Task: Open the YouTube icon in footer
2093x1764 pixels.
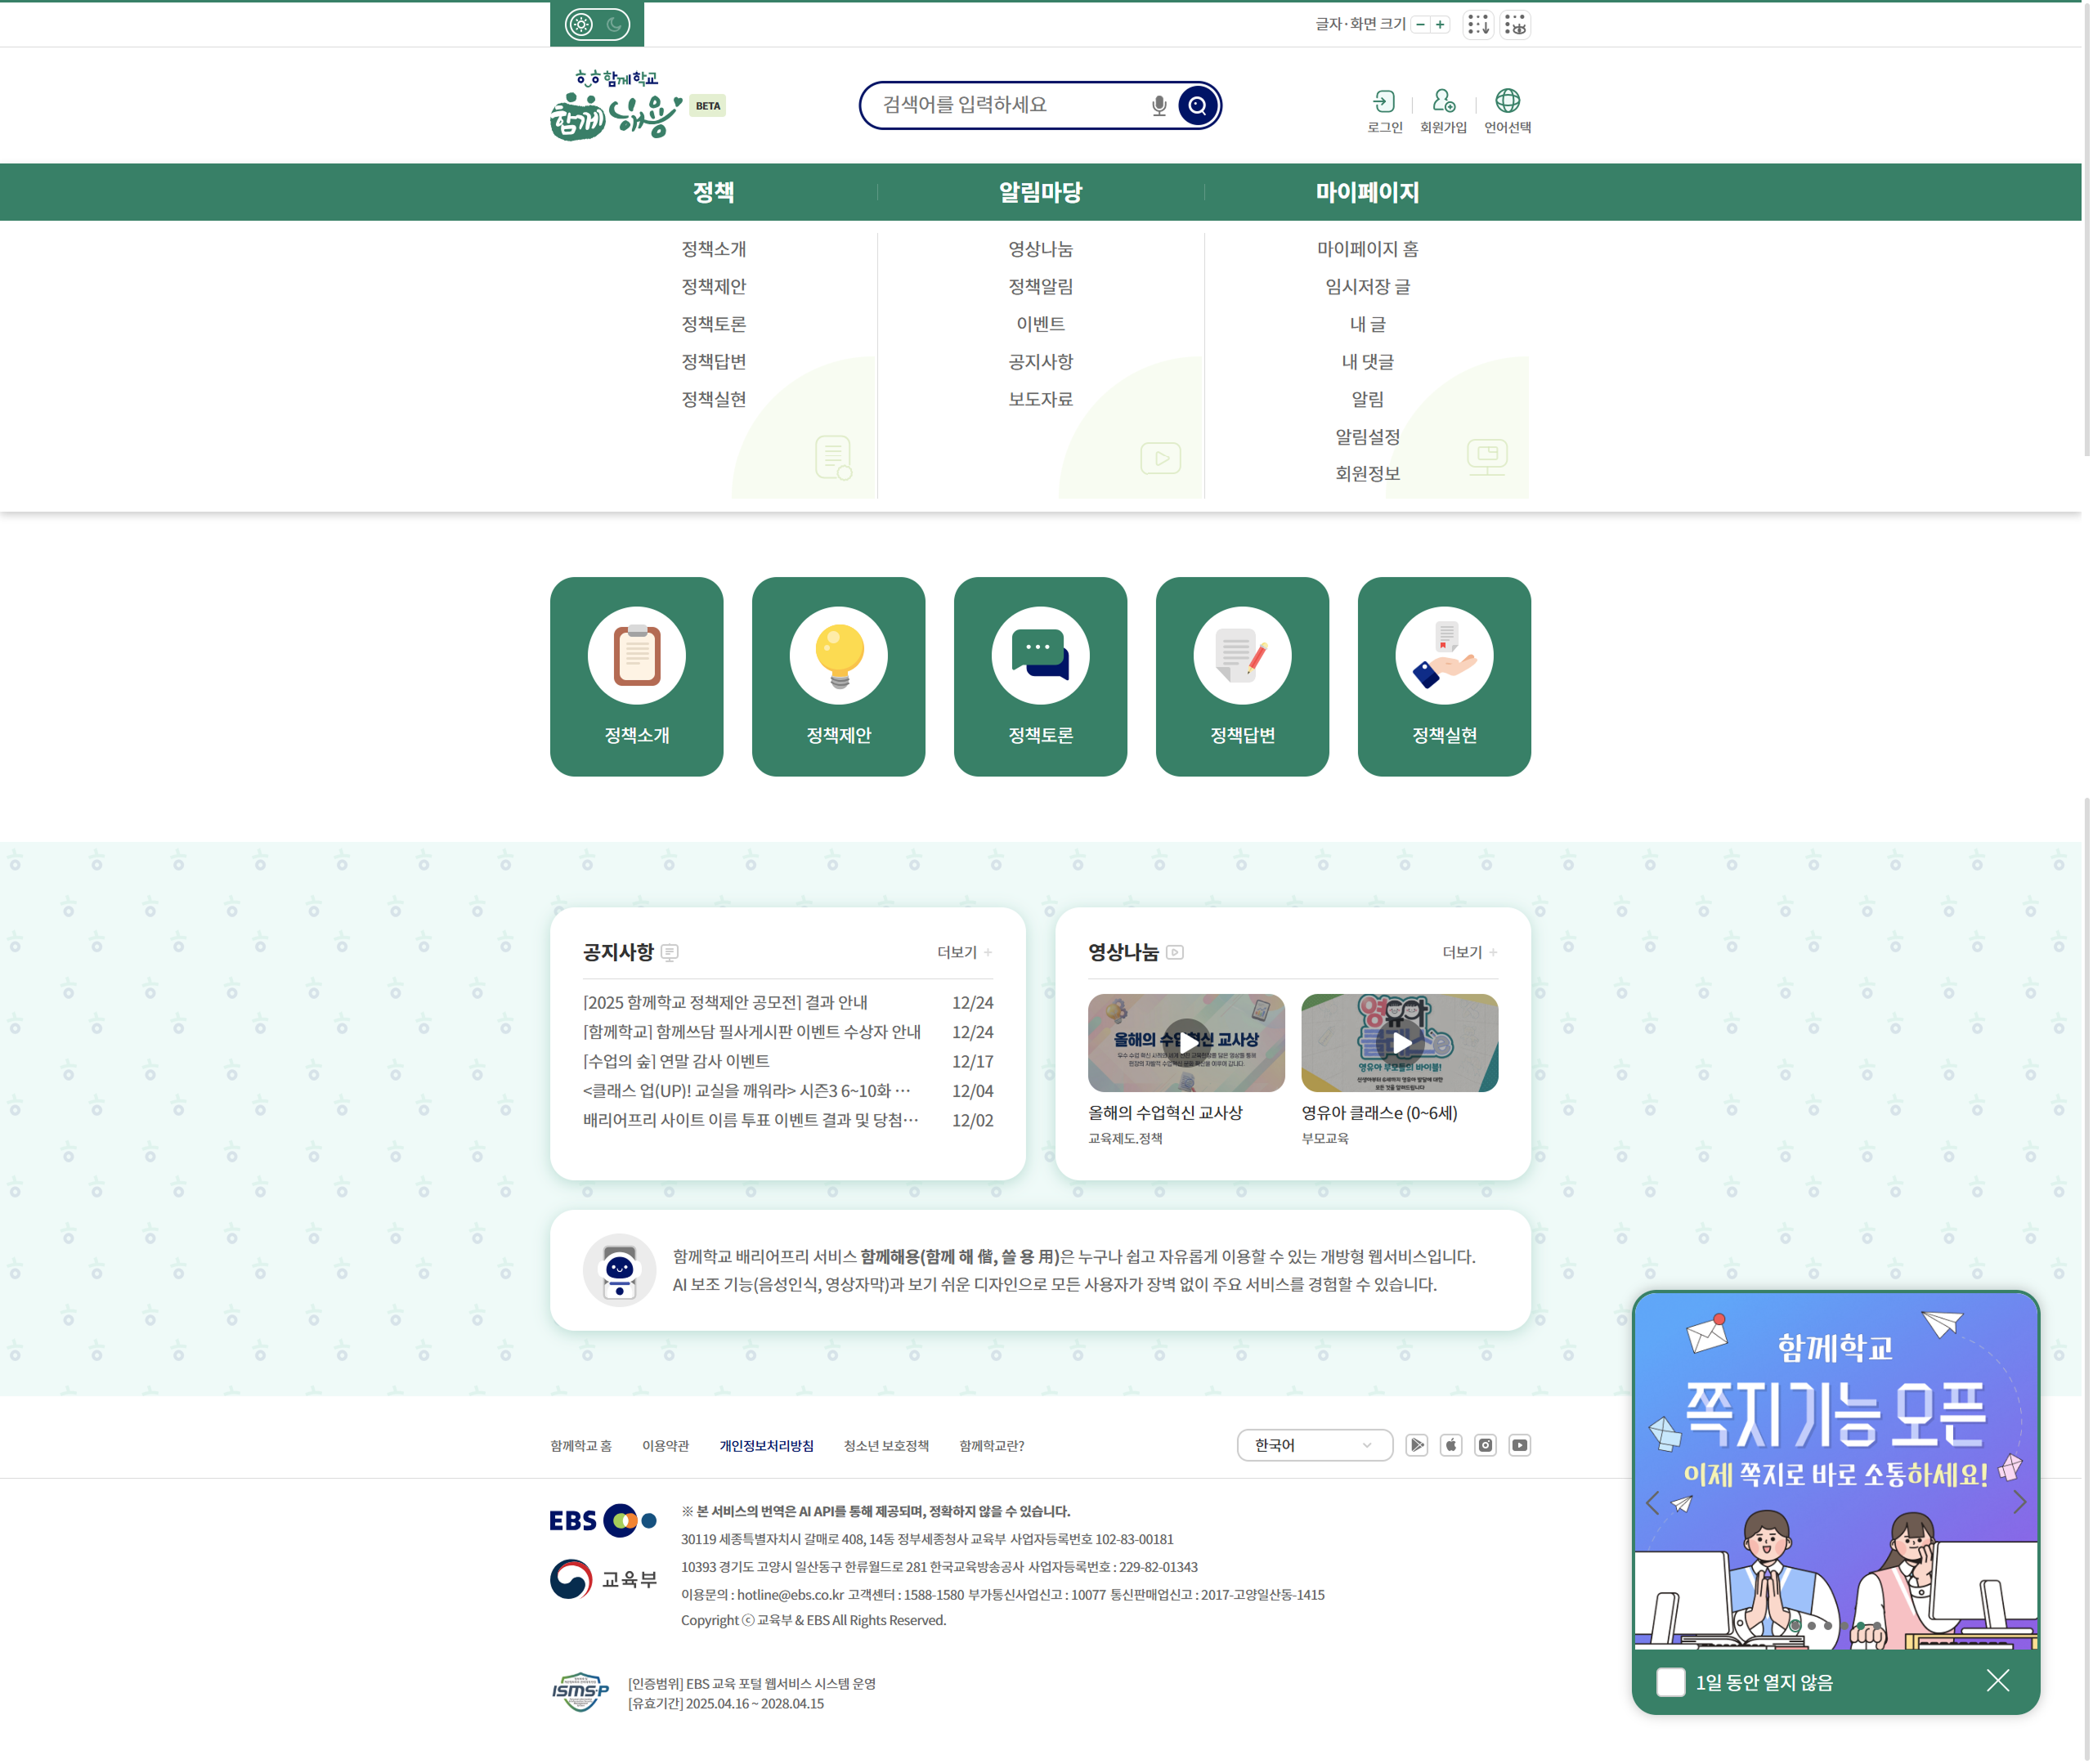Action: coord(1520,1446)
